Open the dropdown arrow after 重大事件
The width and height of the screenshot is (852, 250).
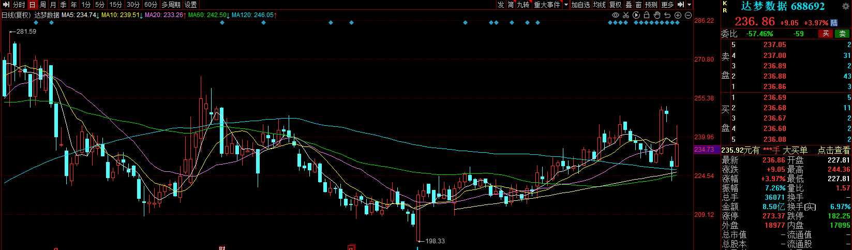566,5
